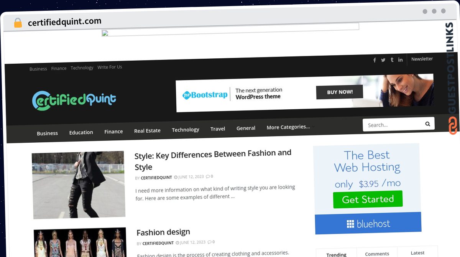Click Business link in top bar
460x257 pixels.
tap(38, 69)
